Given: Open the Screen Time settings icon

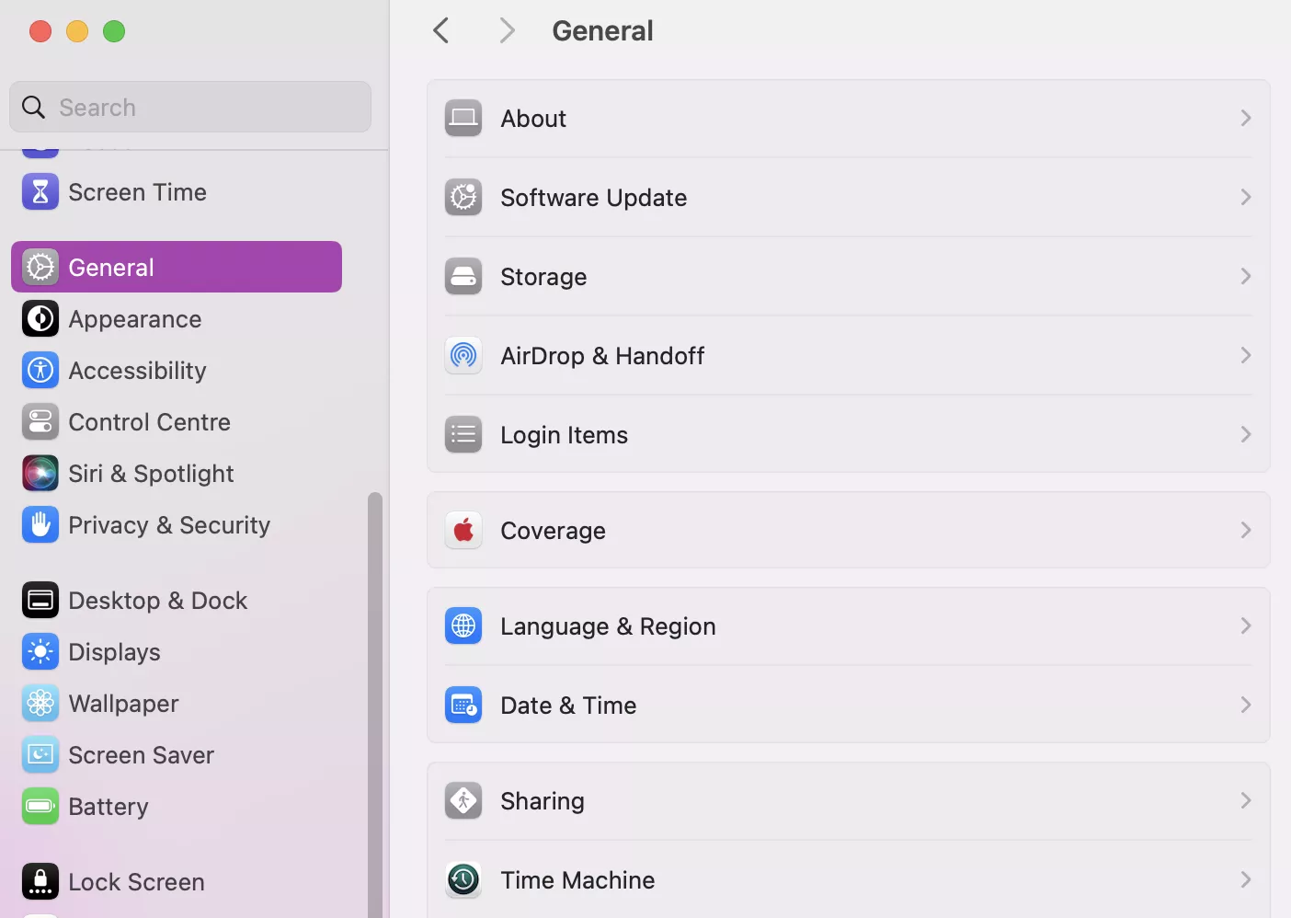Looking at the screenshot, I should pos(40,191).
